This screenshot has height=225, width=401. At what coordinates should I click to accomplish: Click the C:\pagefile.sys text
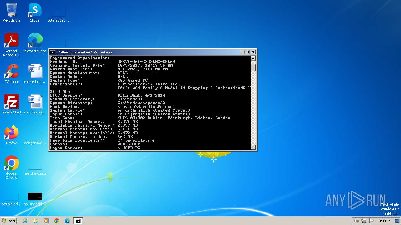pos(136,140)
